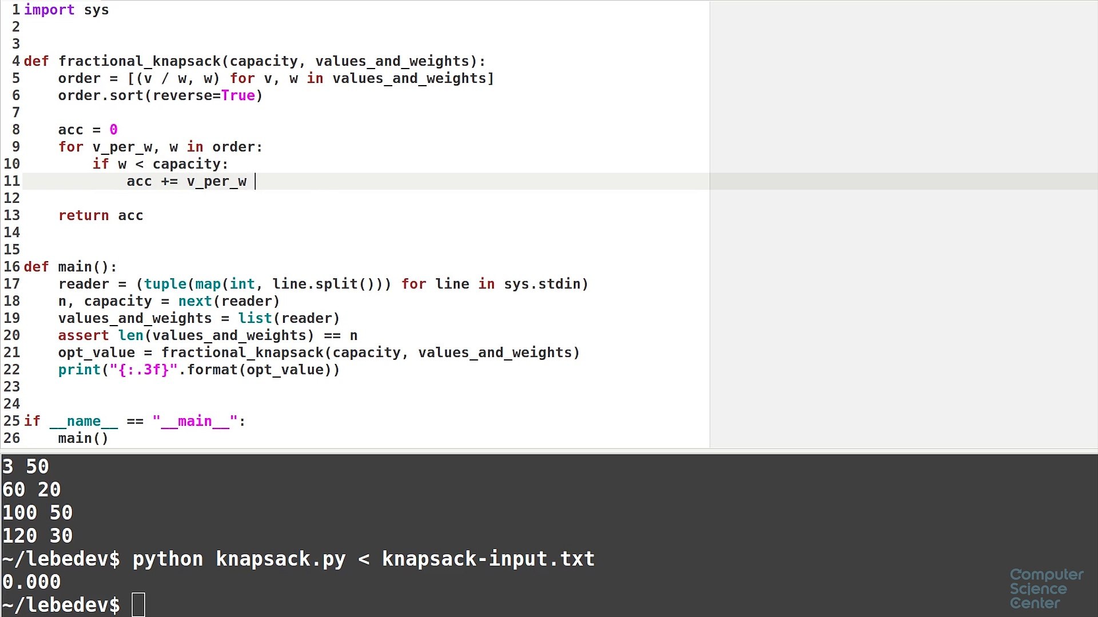Click the 'reader = (tuple(map(int' line
The height and width of the screenshot is (617, 1098).
(x=323, y=284)
